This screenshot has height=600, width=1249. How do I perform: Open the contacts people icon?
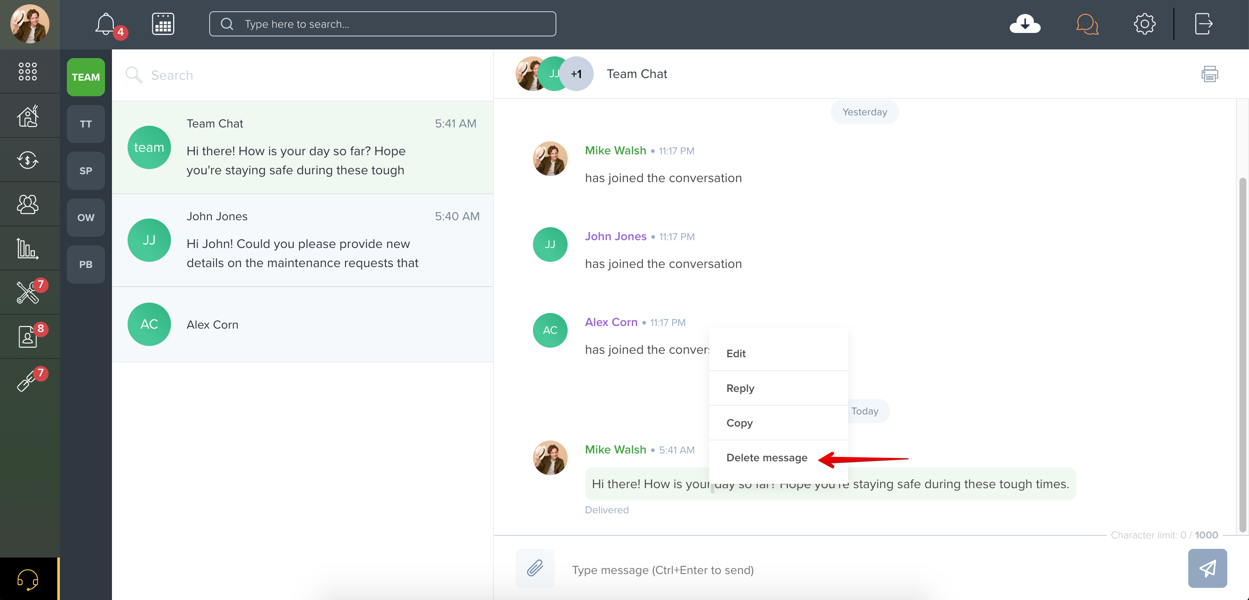click(x=28, y=204)
